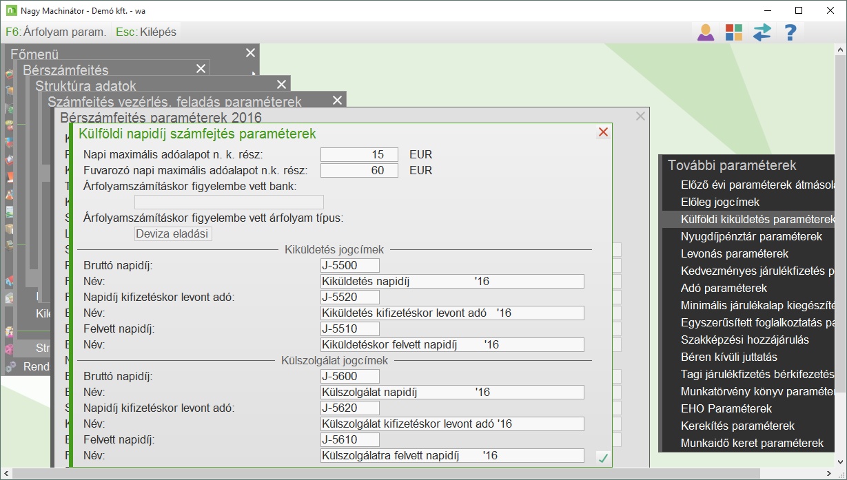Edit the Napi maximális adóalap value 15

click(x=359, y=154)
